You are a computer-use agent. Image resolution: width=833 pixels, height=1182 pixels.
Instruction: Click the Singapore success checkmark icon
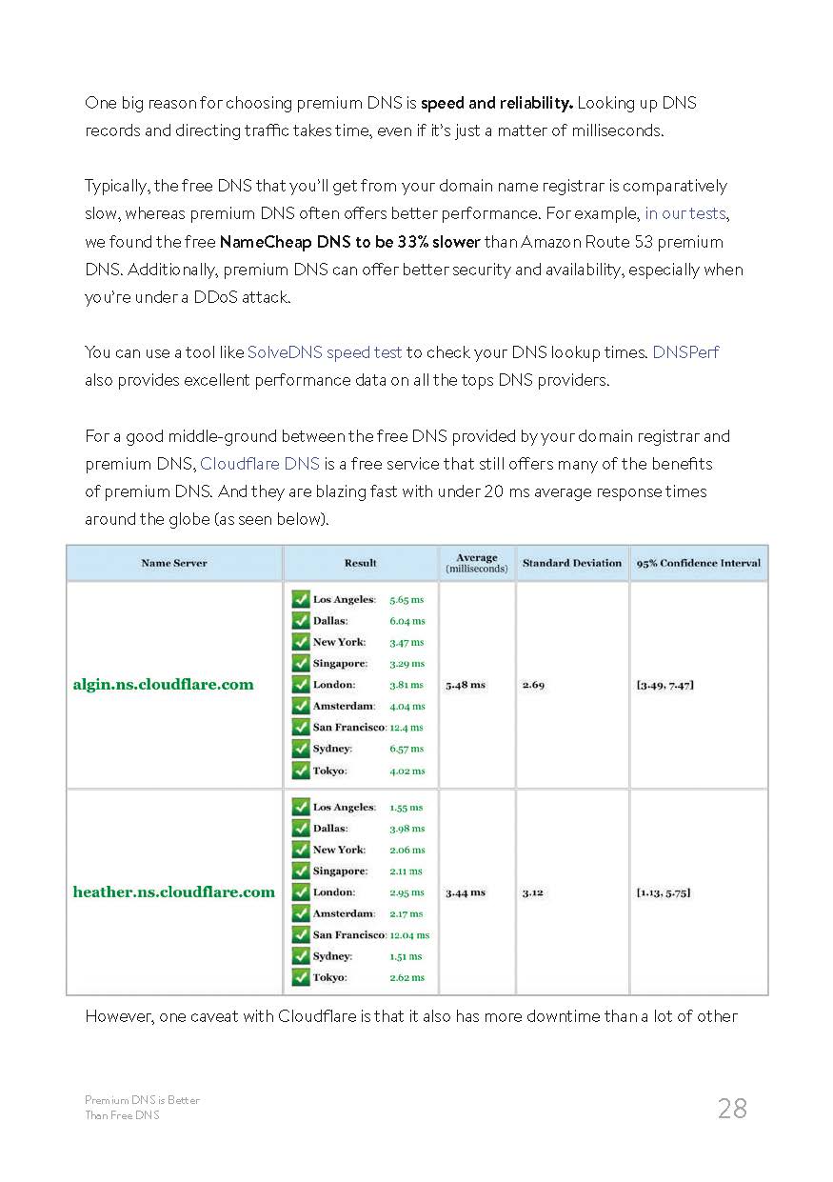point(301,663)
